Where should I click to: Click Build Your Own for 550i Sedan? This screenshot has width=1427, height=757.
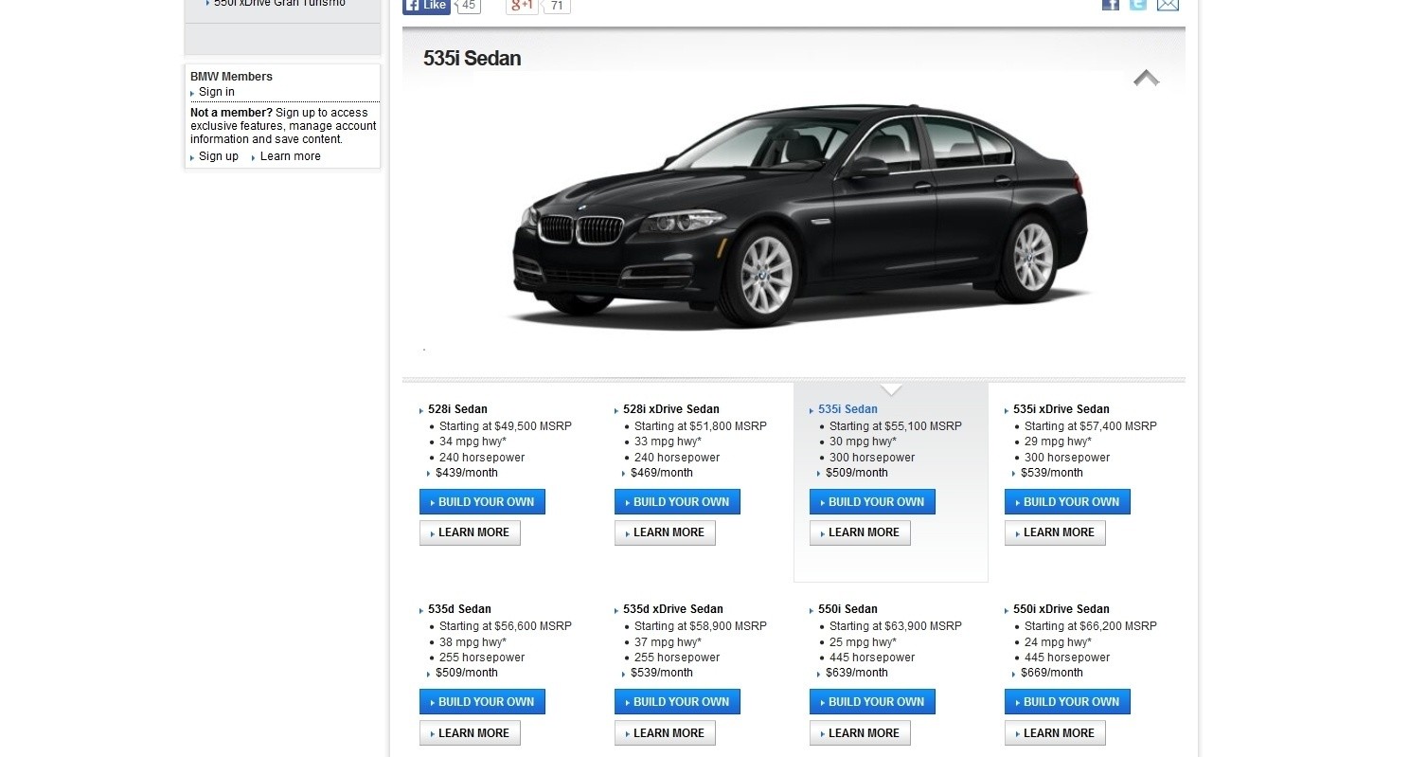[872, 702]
